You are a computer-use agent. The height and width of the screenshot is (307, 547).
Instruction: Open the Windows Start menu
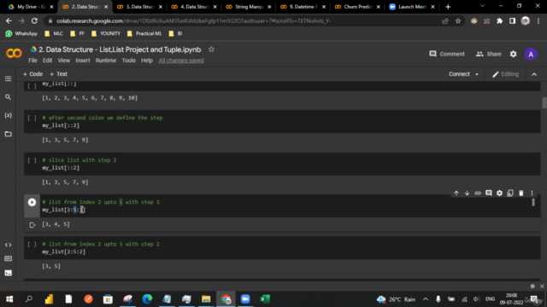pyautogui.click(x=9, y=299)
